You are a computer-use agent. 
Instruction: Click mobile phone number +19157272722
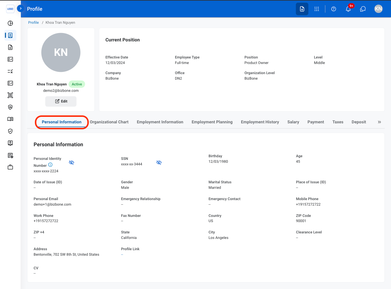308,204
